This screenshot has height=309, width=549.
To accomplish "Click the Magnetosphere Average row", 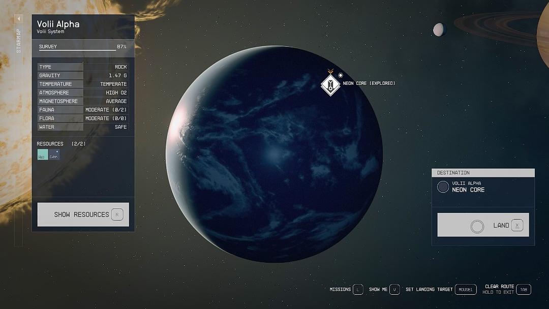I will coord(83,101).
